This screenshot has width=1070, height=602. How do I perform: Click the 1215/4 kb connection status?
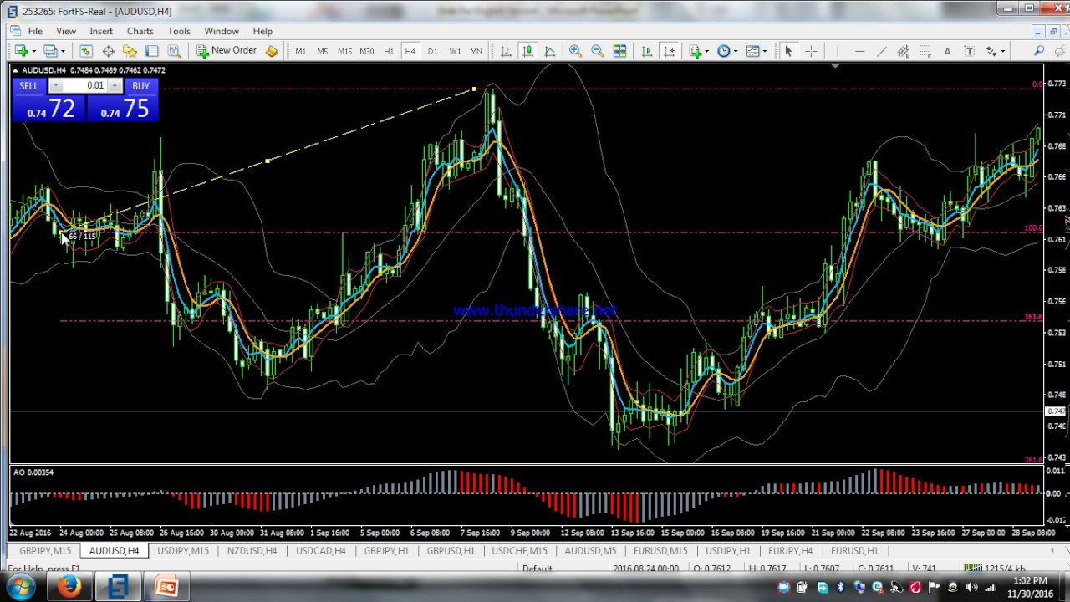coord(1003,569)
